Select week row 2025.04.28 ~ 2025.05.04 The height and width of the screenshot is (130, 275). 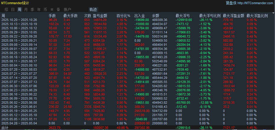(x=138, y=123)
